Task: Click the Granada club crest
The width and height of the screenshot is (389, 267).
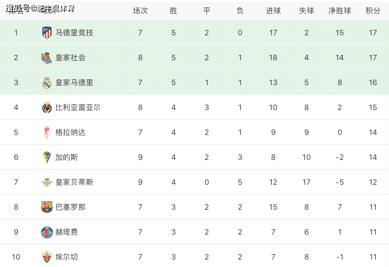Action: click(x=47, y=132)
